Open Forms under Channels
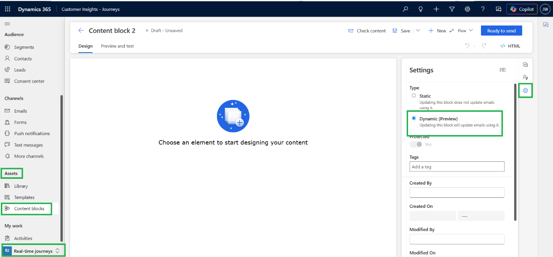 click(x=21, y=122)
